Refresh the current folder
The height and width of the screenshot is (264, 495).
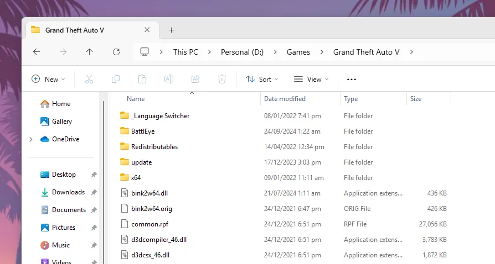pyautogui.click(x=116, y=52)
